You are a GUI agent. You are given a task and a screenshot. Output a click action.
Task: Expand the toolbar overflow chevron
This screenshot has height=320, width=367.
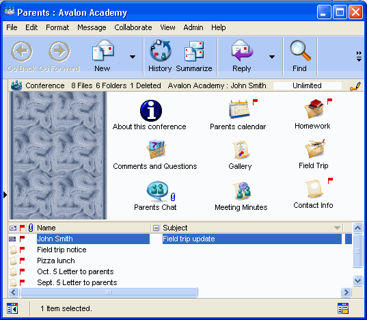point(359,56)
